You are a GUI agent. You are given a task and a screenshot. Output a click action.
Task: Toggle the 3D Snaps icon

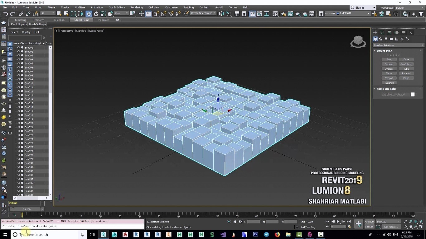tap(157, 14)
